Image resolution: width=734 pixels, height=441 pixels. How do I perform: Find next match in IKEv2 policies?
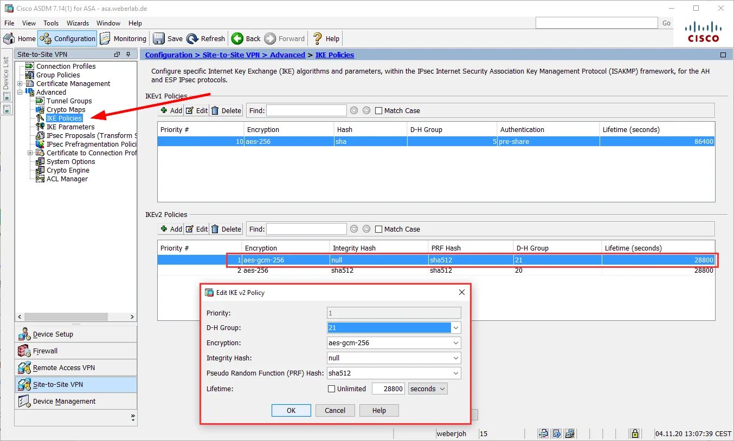(354, 229)
